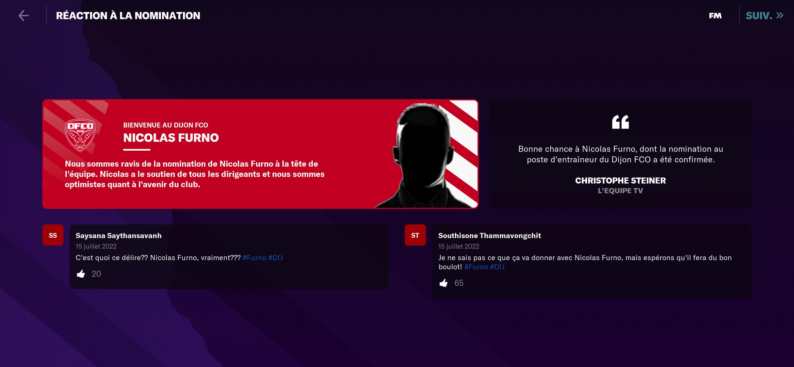Open #Furno hashtag in Southisone's post
Image resolution: width=794 pixels, height=367 pixels.
[x=476, y=267]
